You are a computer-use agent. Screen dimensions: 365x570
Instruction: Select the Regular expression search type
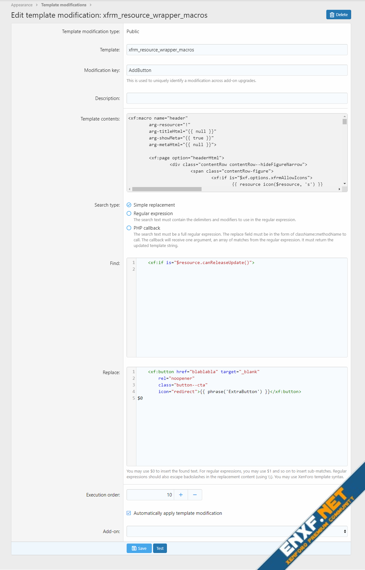(x=129, y=214)
